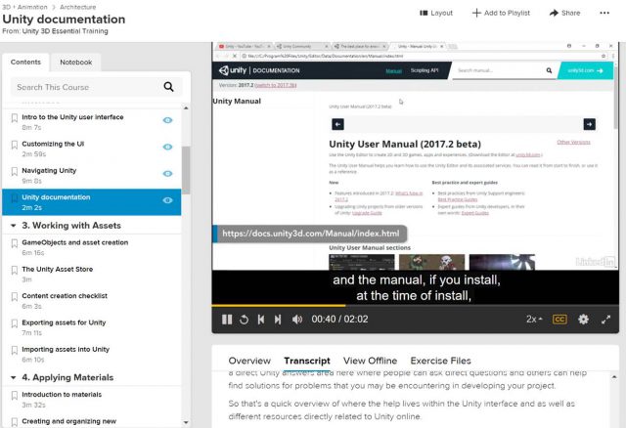This screenshot has width=626, height=428.
Task: Click contents list scroll up arrow
Action: click(x=186, y=108)
